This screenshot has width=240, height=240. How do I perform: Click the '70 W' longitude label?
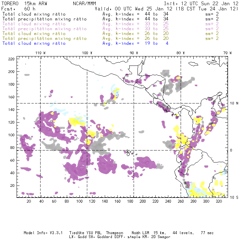pos(227,53)
